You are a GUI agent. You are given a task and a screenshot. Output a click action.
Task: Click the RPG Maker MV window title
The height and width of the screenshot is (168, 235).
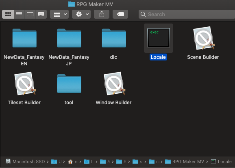click(95, 4)
